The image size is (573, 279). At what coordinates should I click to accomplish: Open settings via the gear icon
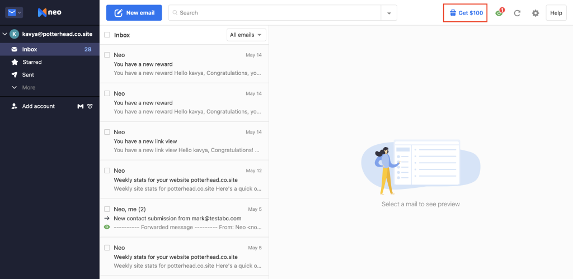536,13
